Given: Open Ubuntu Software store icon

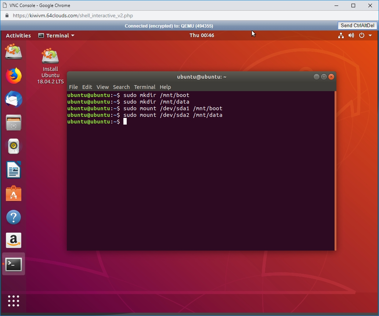Looking at the screenshot, I should click(x=14, y=194).
